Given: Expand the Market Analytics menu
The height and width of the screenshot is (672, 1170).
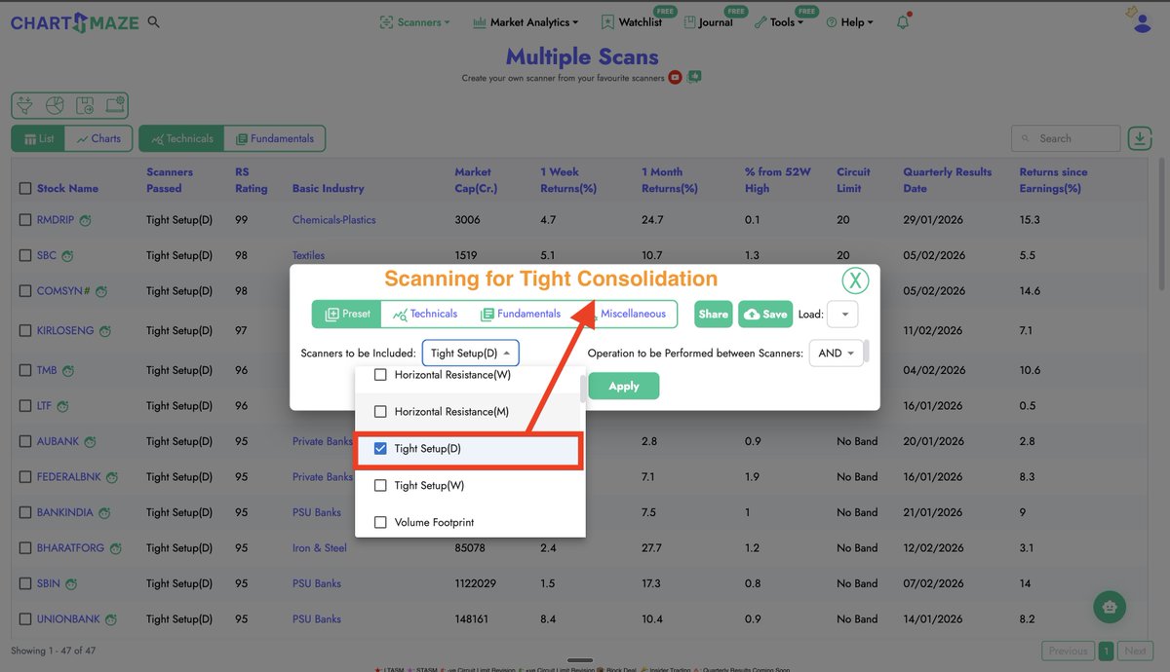Looking at the screenshot, I should [x=525, y=22].
